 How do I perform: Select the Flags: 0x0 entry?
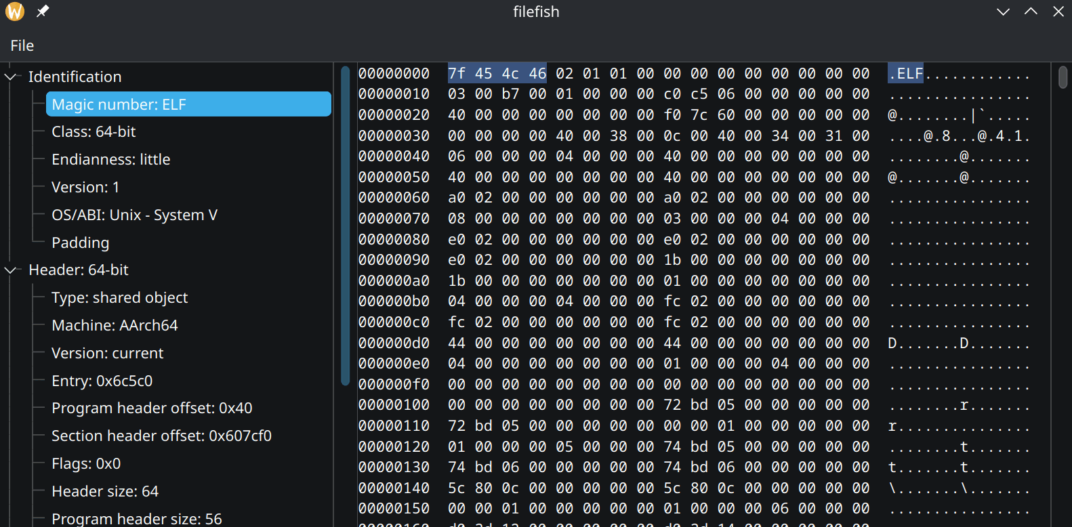coord(86,463)
